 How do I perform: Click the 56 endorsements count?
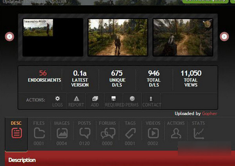click(43, 73)
